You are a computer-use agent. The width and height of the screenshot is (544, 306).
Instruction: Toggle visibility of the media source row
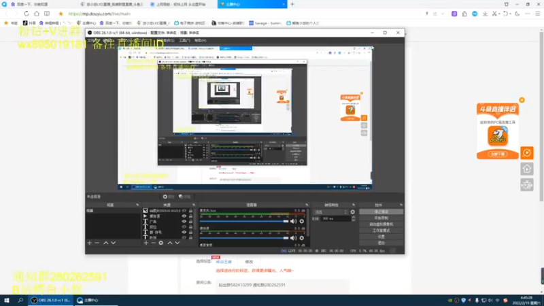pos(184,216)
